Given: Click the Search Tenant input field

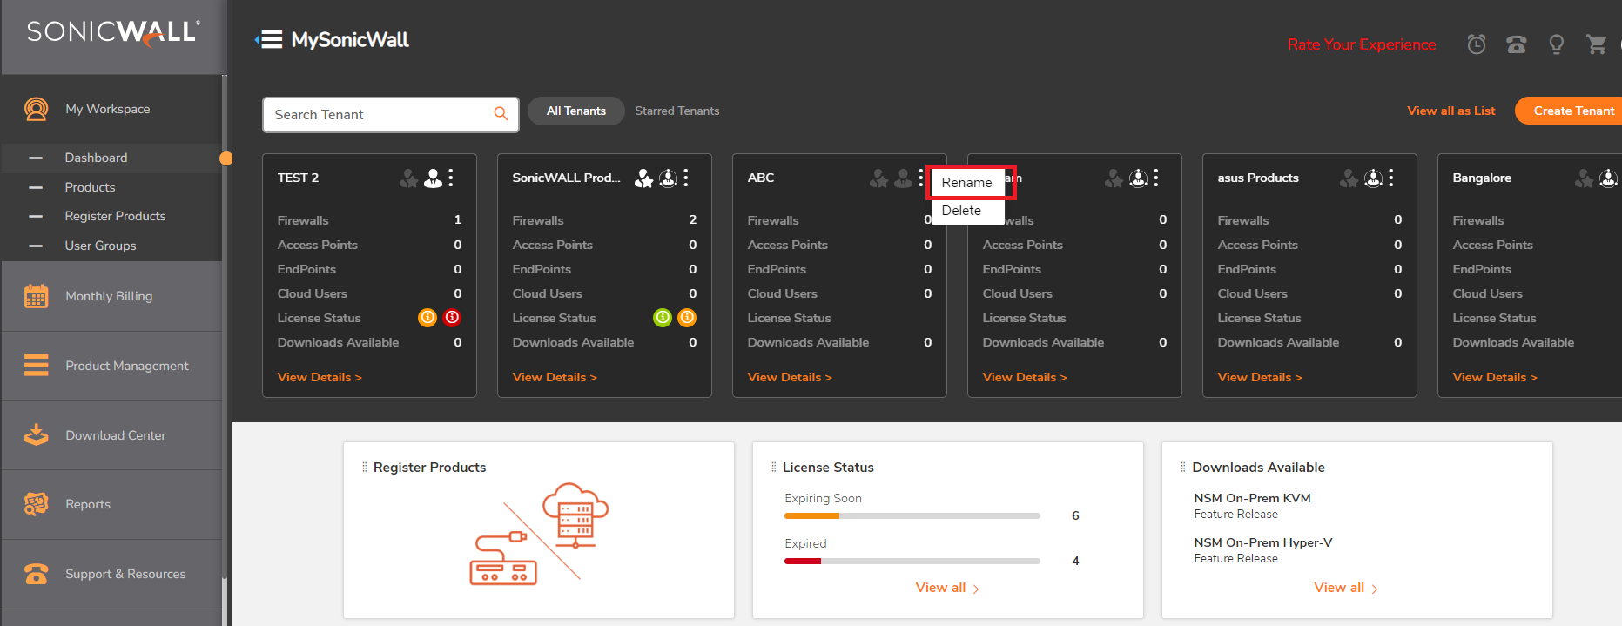Looking at the screenshot, I should click(379, 115).
